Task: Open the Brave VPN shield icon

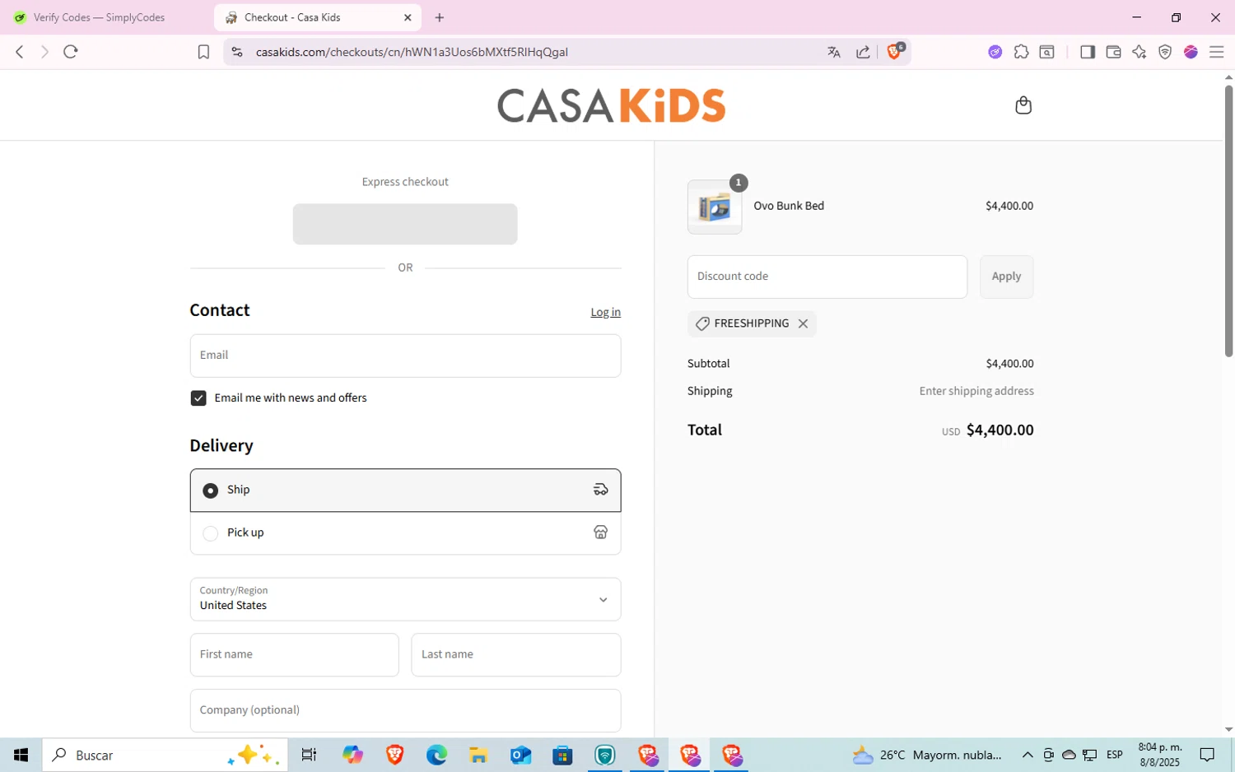Action: click(1165, 52)
